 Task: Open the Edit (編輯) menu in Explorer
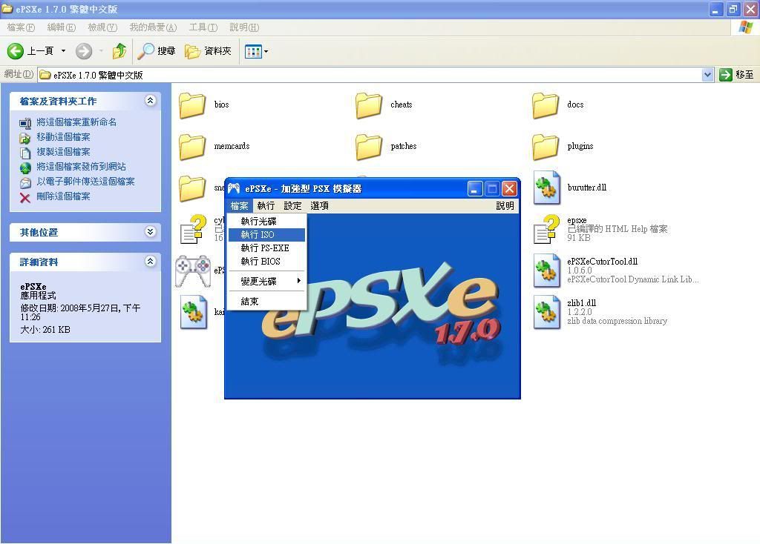62,27
